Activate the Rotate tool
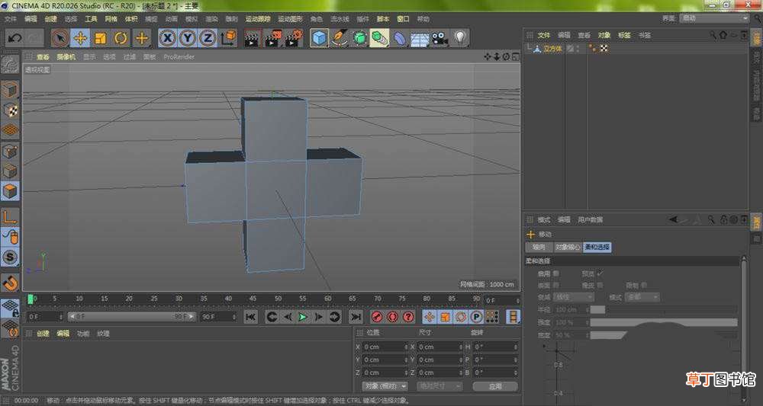Screen dimensions: 763x406 [x=121, y=38]
